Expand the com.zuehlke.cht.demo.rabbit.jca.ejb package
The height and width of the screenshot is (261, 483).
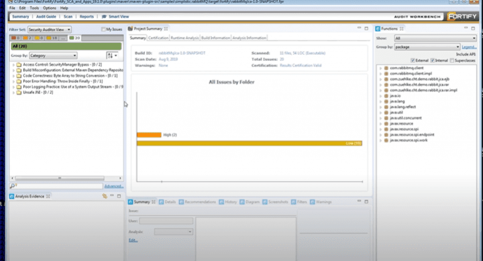[x=381, y=79]
